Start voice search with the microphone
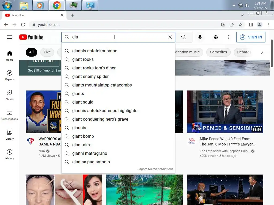The width and height of the screenshot is (274, 205). [x=200, y=37]
